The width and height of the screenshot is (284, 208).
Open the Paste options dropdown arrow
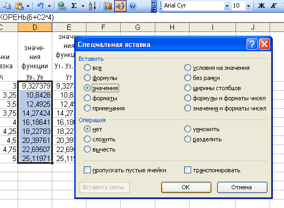(x=28, y=6)
